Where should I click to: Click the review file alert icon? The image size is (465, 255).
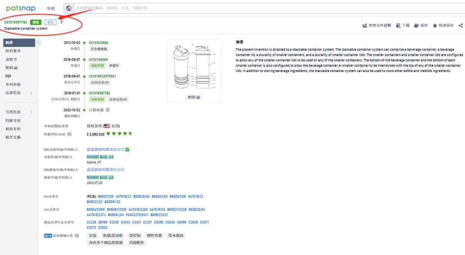click(365, 25)
